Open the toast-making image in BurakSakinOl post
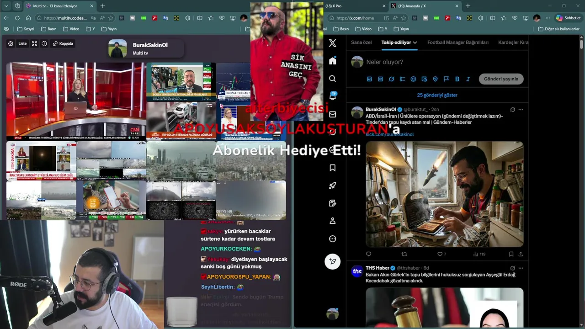Viewport: 585px width, 329px height. coord(445,194)
